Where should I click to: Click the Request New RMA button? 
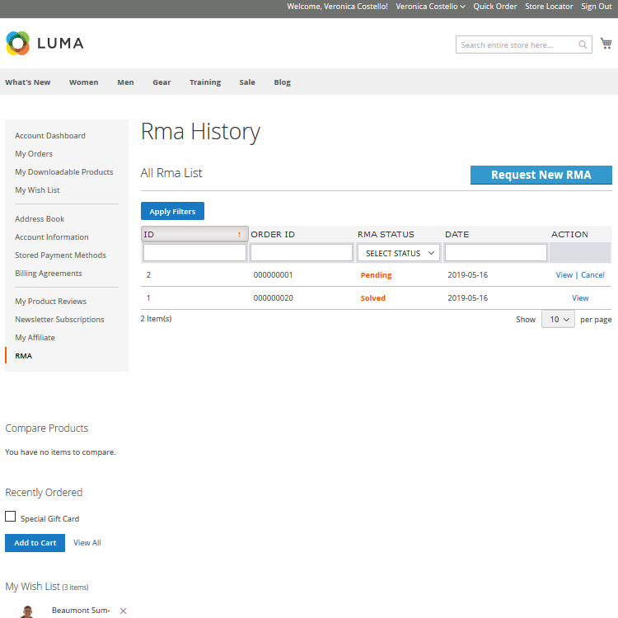[541, 175]
